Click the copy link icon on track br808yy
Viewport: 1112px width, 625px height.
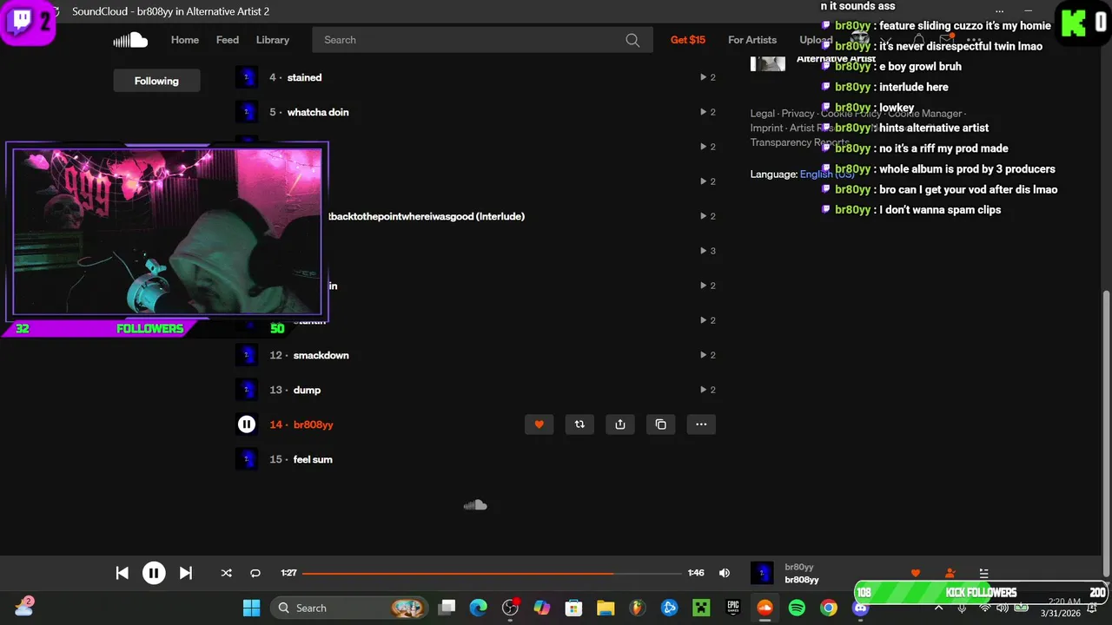point(661,424)
